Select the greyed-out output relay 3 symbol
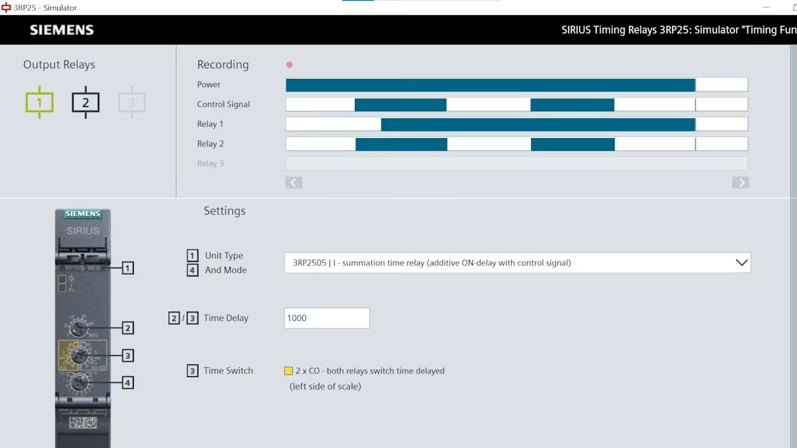 pyautogui.click(x=131, y=102)
